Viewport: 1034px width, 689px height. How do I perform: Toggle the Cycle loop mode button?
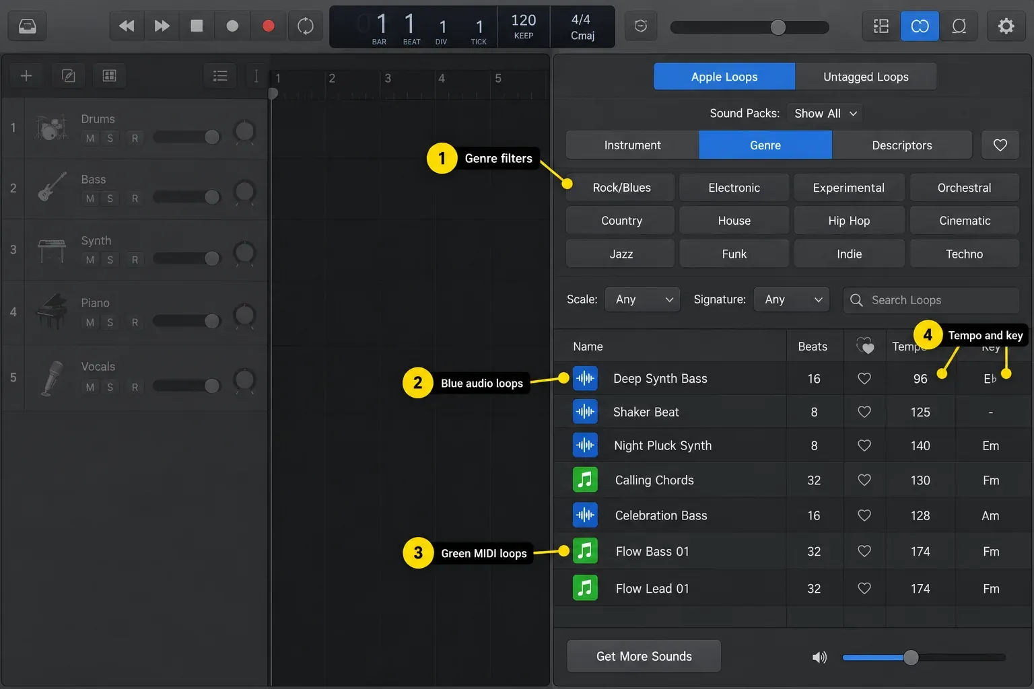tap(306, 26)
